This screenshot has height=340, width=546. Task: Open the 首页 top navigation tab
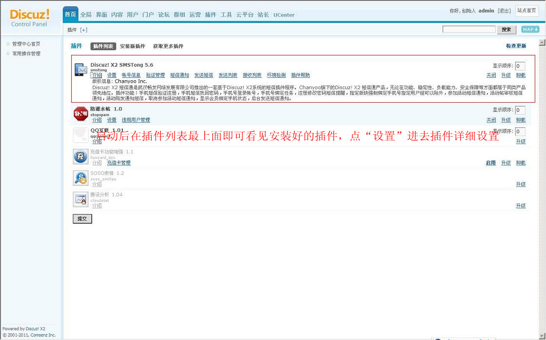tap(70, 14)
